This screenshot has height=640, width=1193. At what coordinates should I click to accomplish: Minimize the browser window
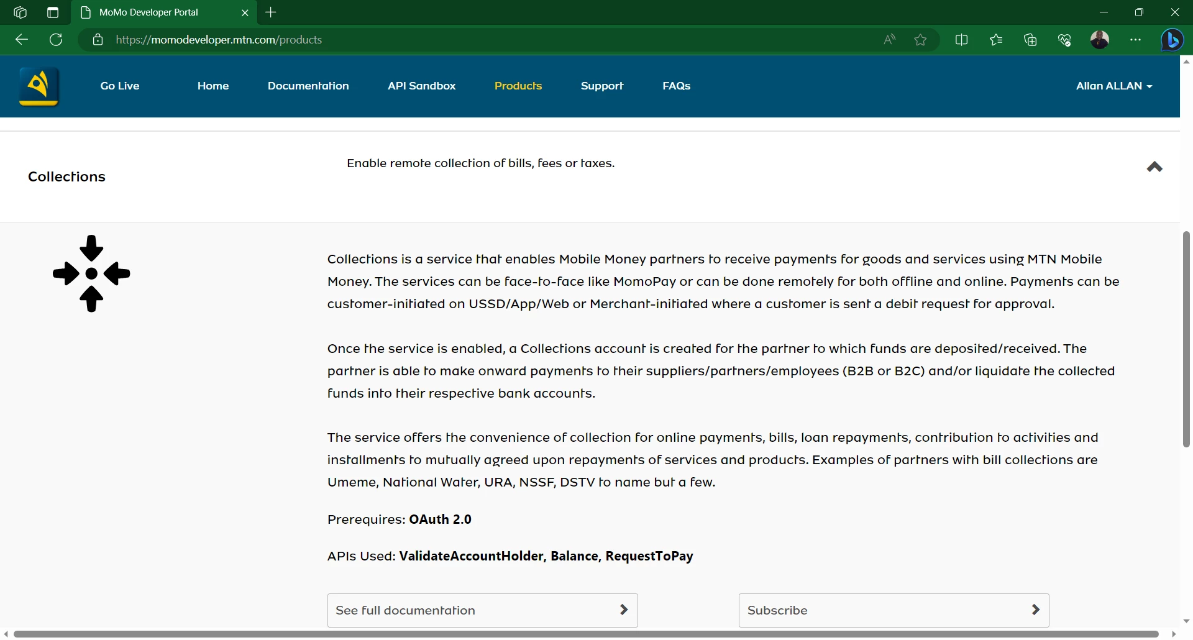(1104, 12)
